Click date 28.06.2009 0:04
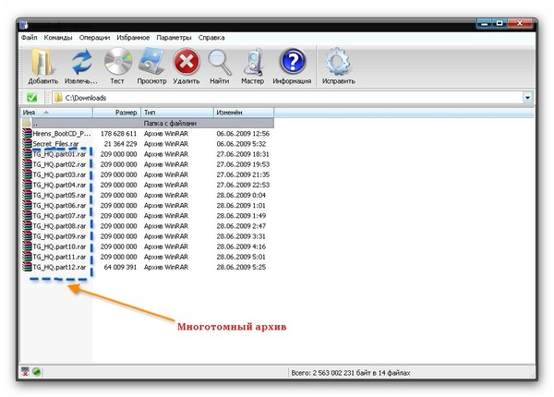Image resolution: width=554 pixels, height=397 pixels. [x=241, y=195]
